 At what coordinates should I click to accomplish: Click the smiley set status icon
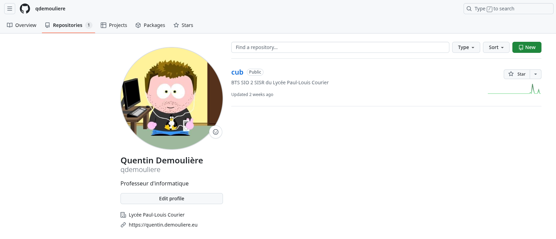point(216,132)
